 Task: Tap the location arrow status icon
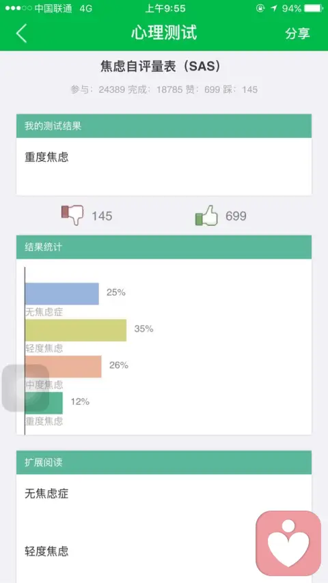pyautogui.click(x=274, y=8)
